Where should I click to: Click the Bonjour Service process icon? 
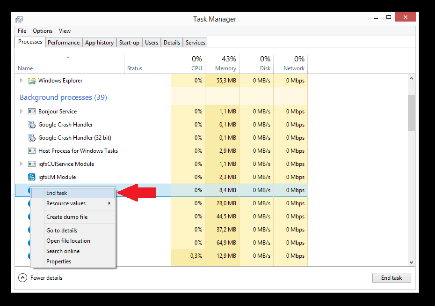click(x=32, y=112)
